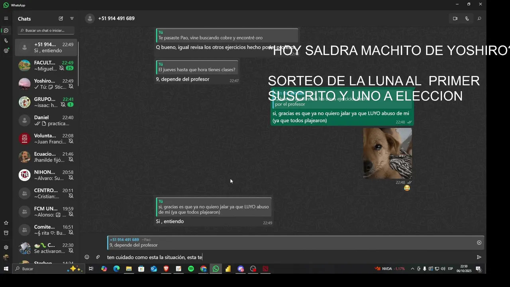This screenshot has width=510, height=287.
Task: Open the FCM UN... chat
Action: coord(47,212)
